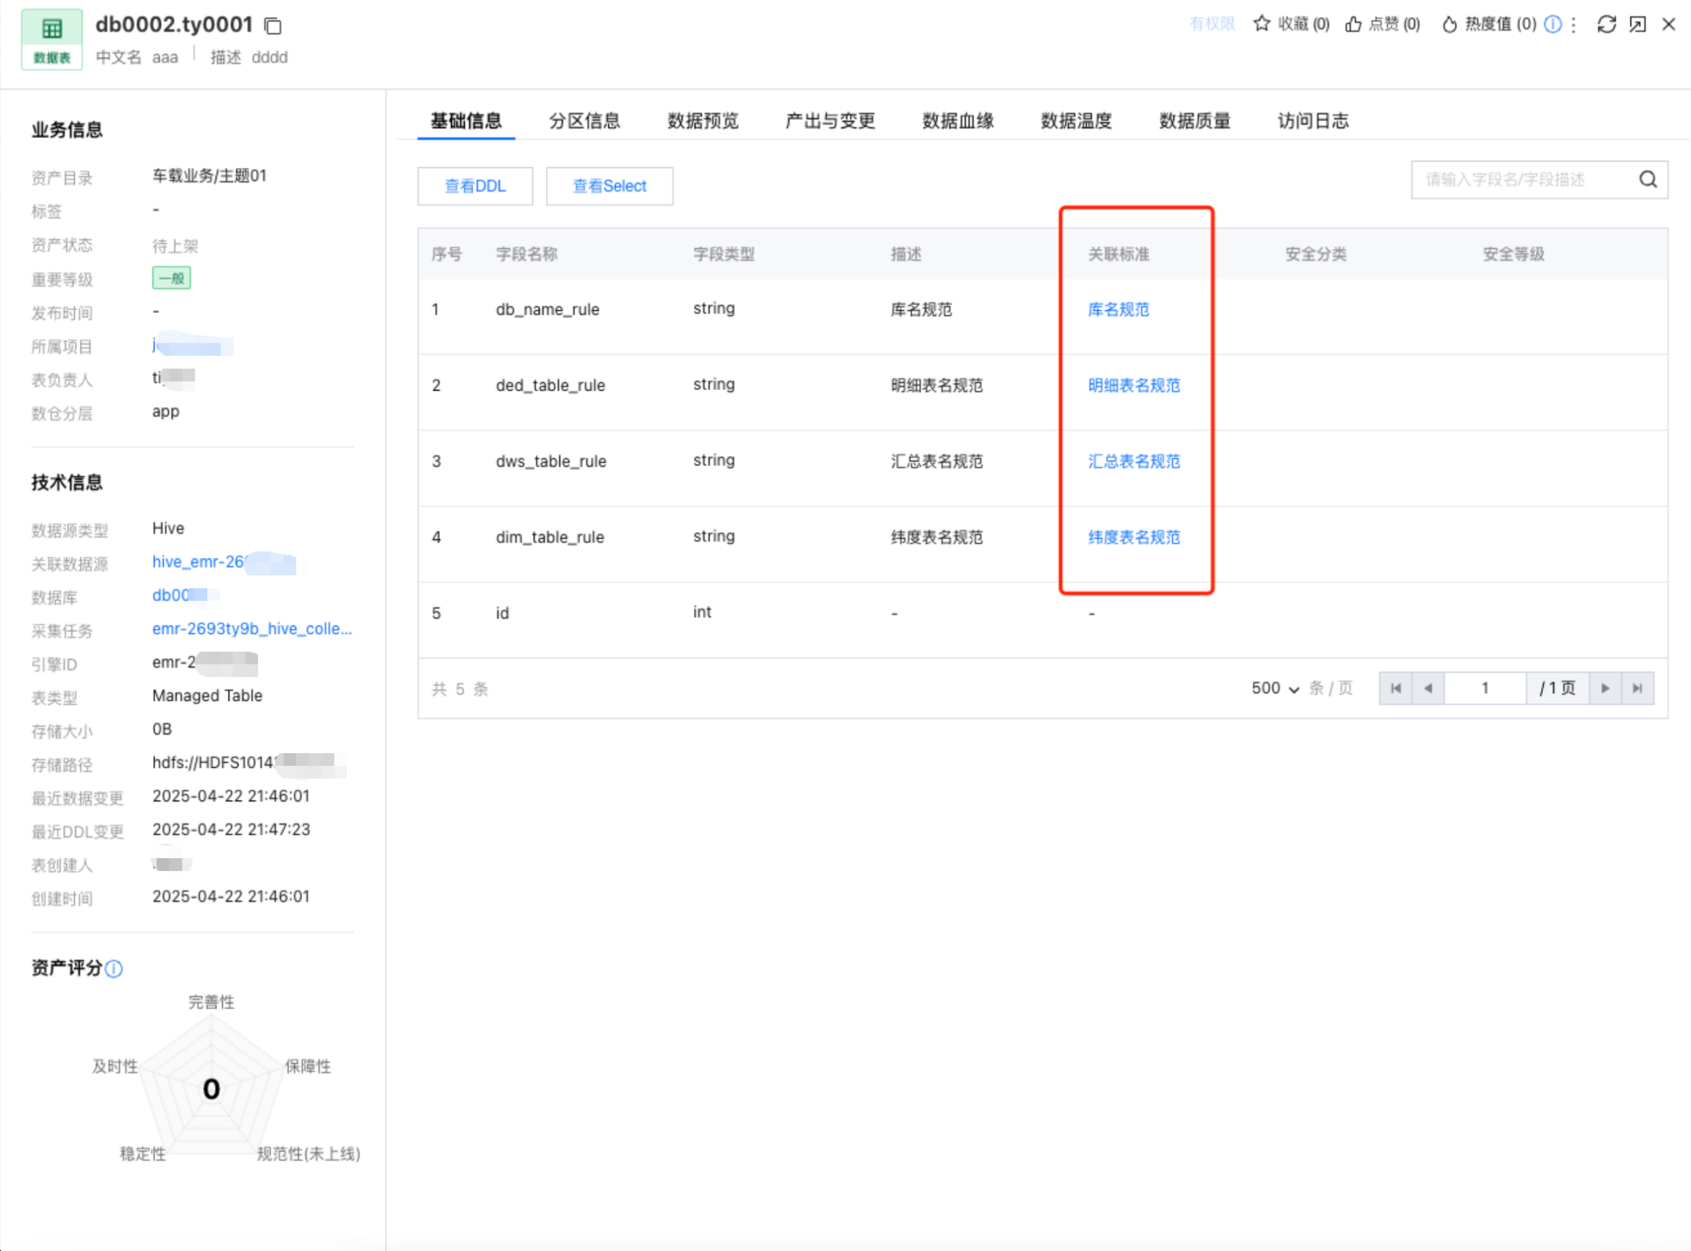Open details in a new window icon
Screen dimensions: 1691x1251
click(x=1637, y=24)
